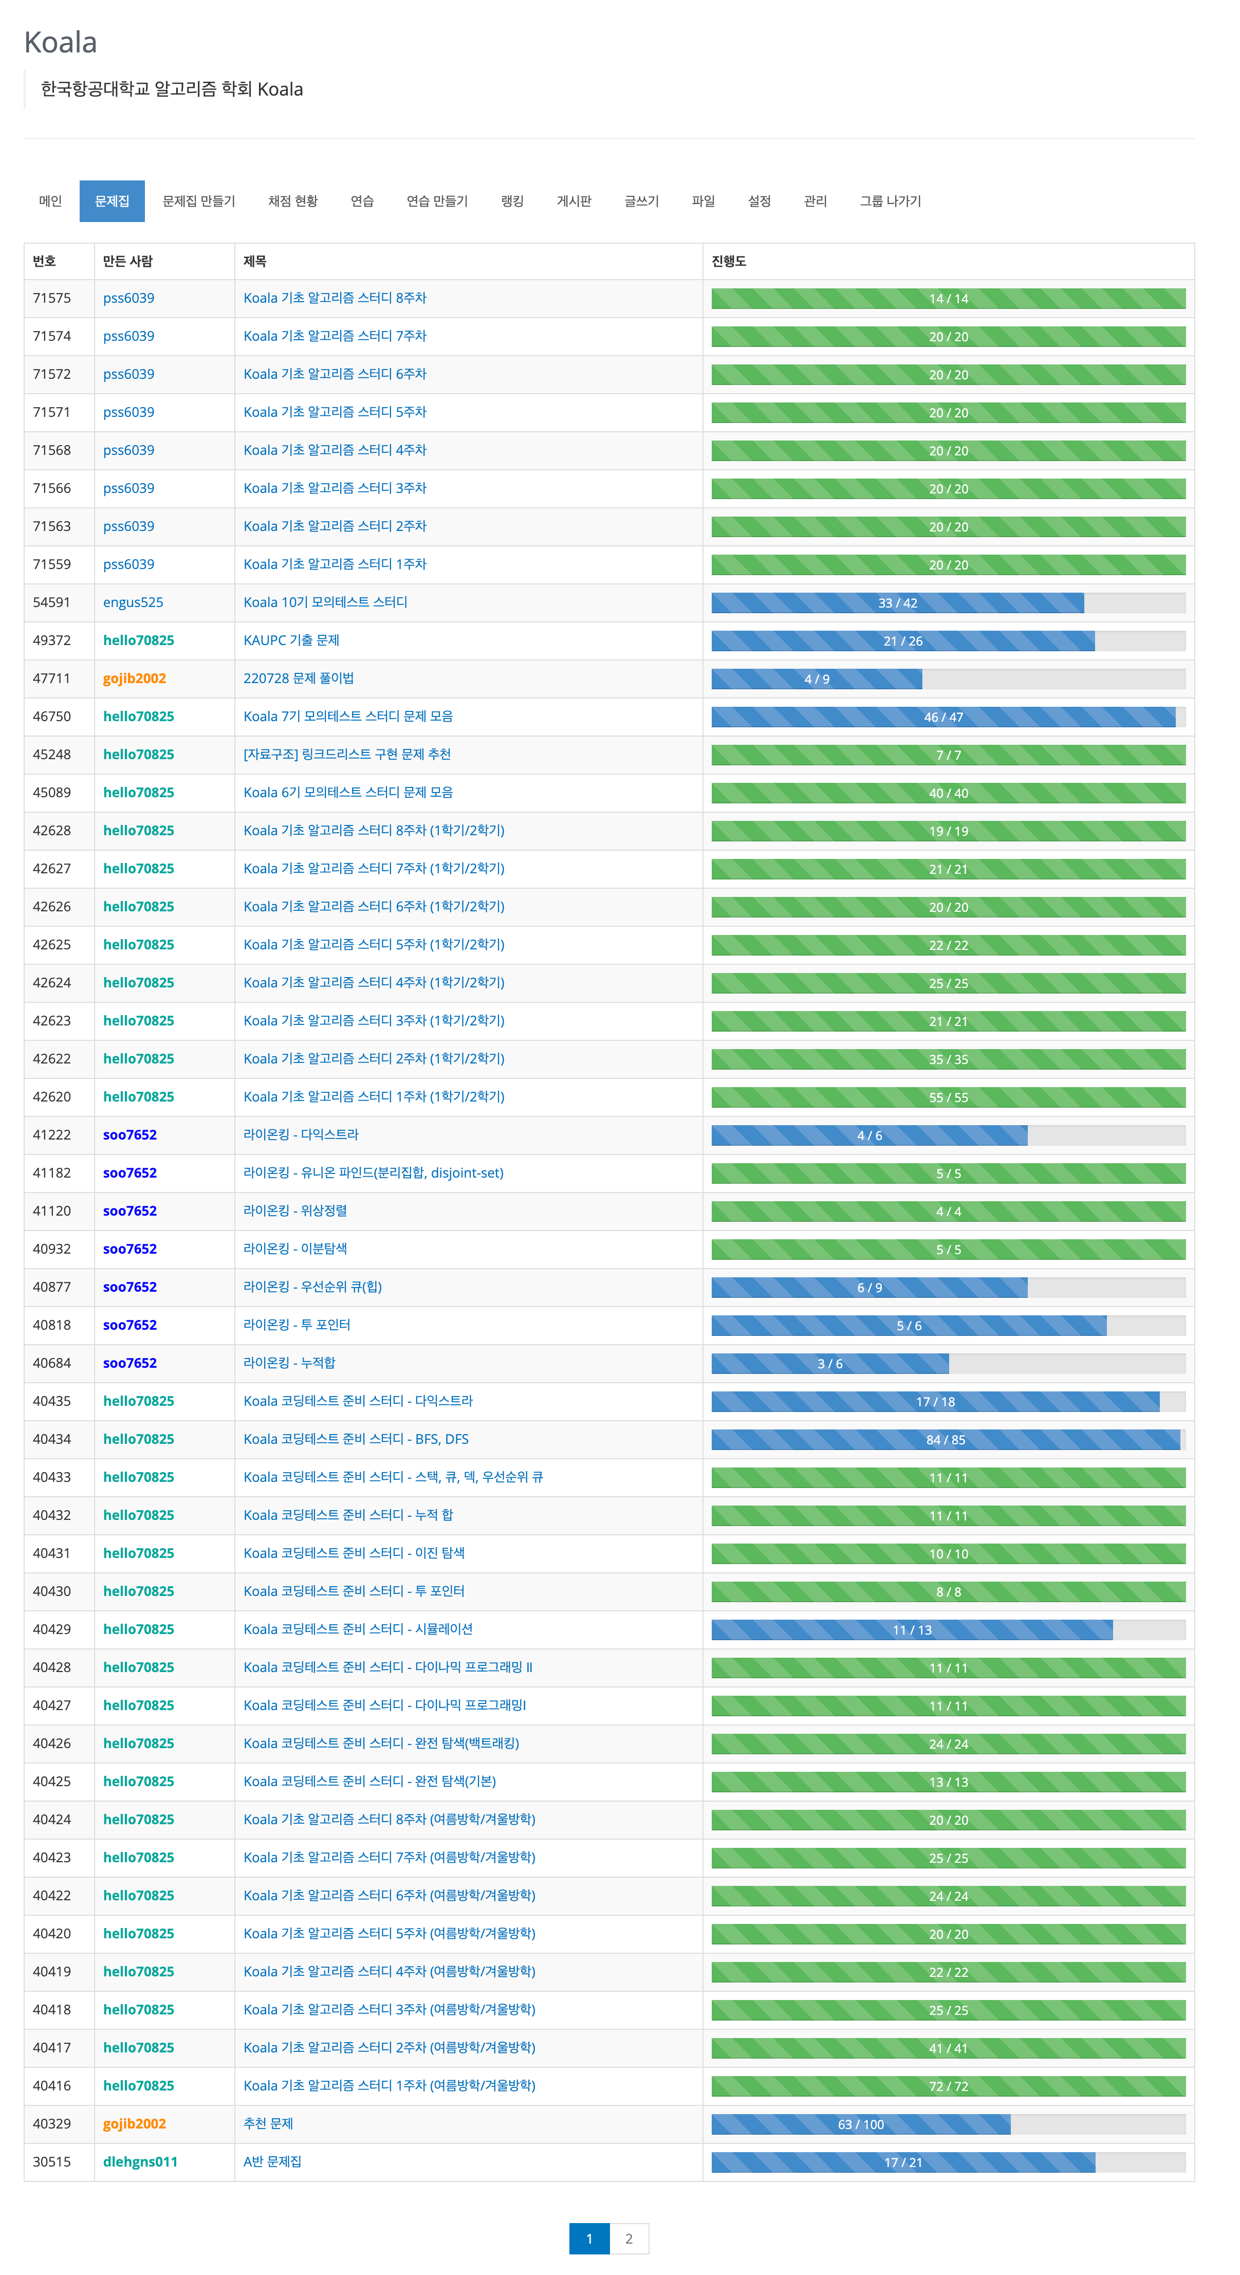Open the 연습 tab

tap(362, 201)
